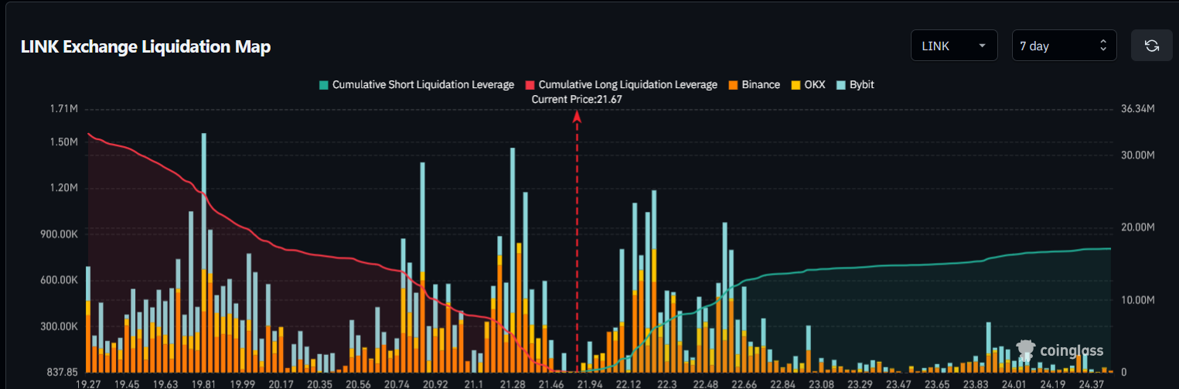1179x389 pixels.
Task: Click the left axis value 837.85
Action: point(61,372)
